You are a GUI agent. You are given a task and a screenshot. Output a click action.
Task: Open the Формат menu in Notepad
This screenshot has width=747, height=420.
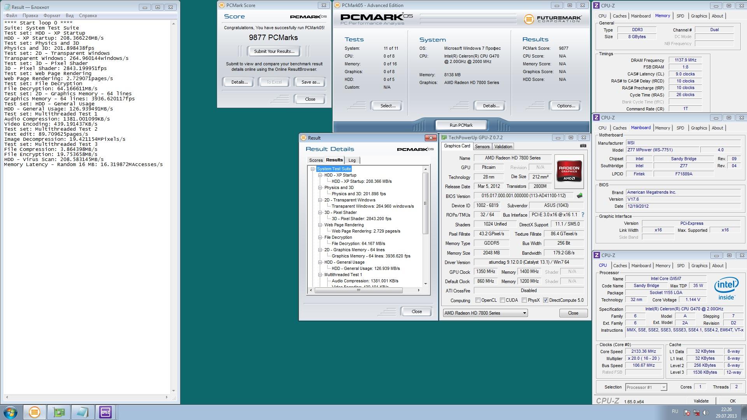coord(52,16)
